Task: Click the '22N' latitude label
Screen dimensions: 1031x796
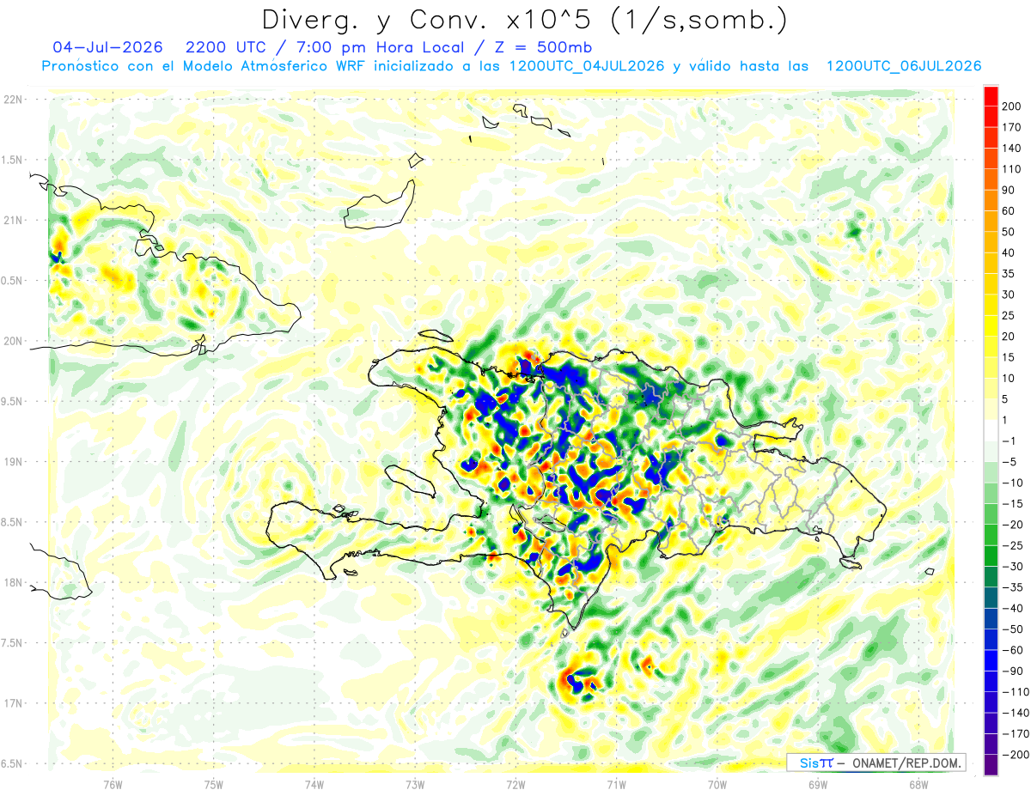Action: [13, 100]
